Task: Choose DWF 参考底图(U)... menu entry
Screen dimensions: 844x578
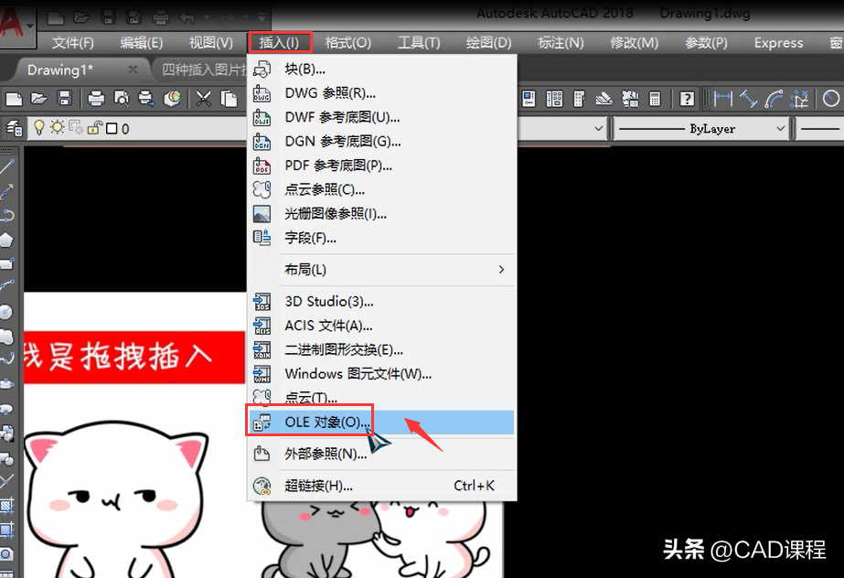Action: [x=382, y=117]
